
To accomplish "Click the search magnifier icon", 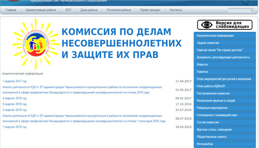I will (252, 10).
